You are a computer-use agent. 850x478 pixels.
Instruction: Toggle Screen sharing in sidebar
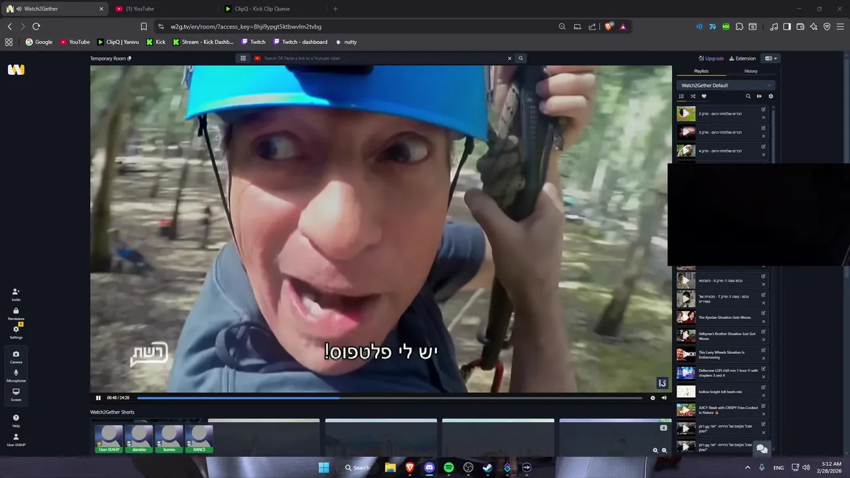[x=16, y=394]
